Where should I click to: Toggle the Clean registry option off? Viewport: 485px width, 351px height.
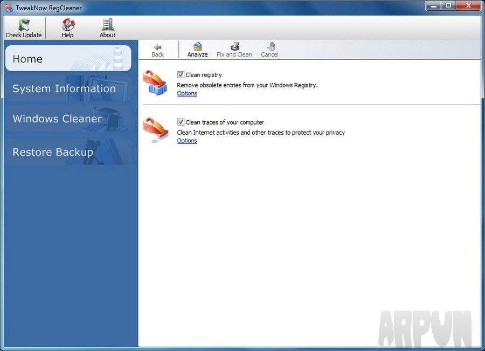pyautogui.click(x=181, y=74)
